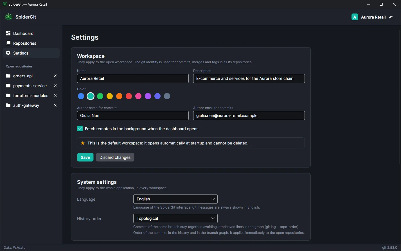This screenshot has height=251, width=401.
Task: Click the orders-api folder icon
Action: pos(8,76)
